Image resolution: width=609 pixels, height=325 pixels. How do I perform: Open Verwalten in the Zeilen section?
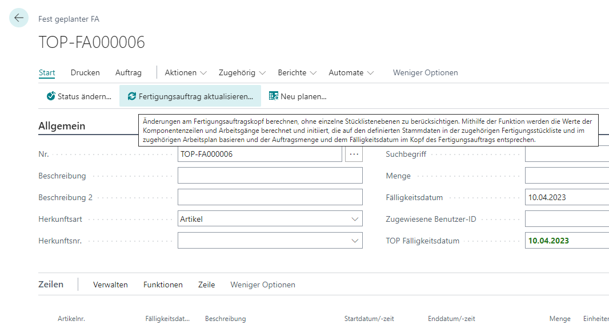(x=110, y=285)
